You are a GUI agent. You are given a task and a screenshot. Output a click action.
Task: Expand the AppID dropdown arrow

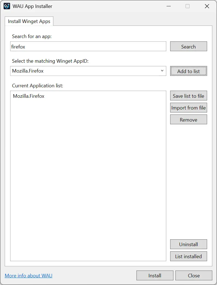[162, 71]
